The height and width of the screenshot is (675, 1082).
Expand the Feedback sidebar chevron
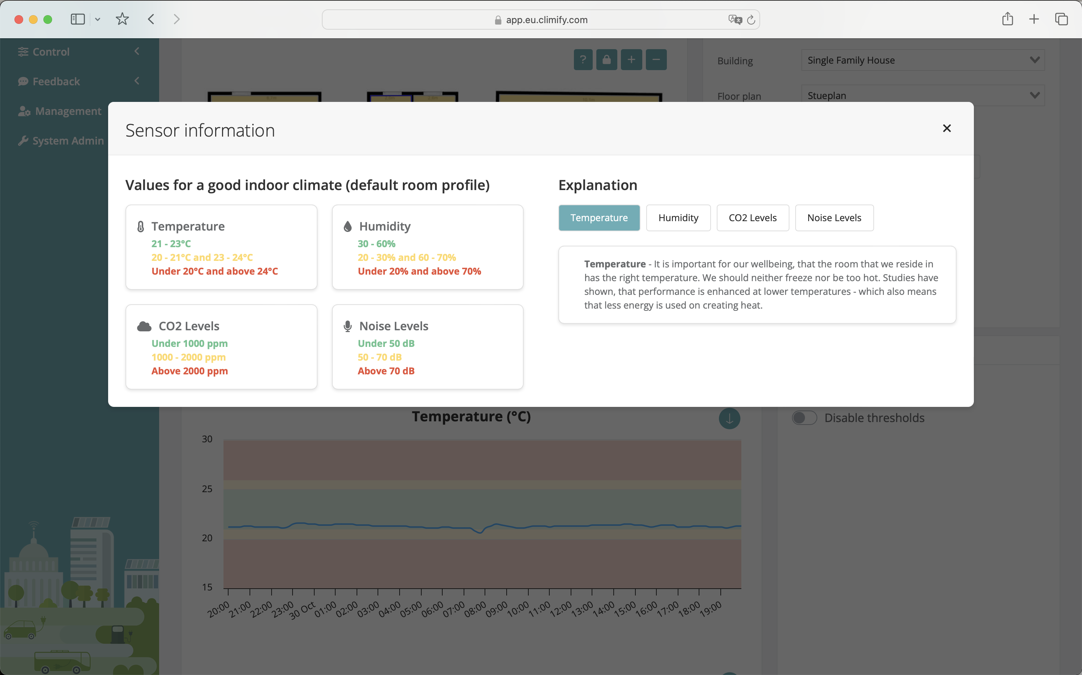[137, 81]
